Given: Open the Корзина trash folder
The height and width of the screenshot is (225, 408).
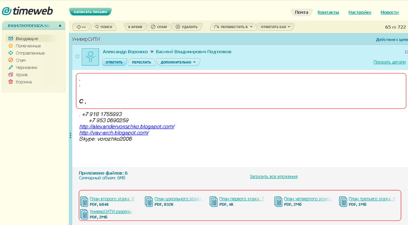Looking at the screenshot, I should (x=24, y=82).
